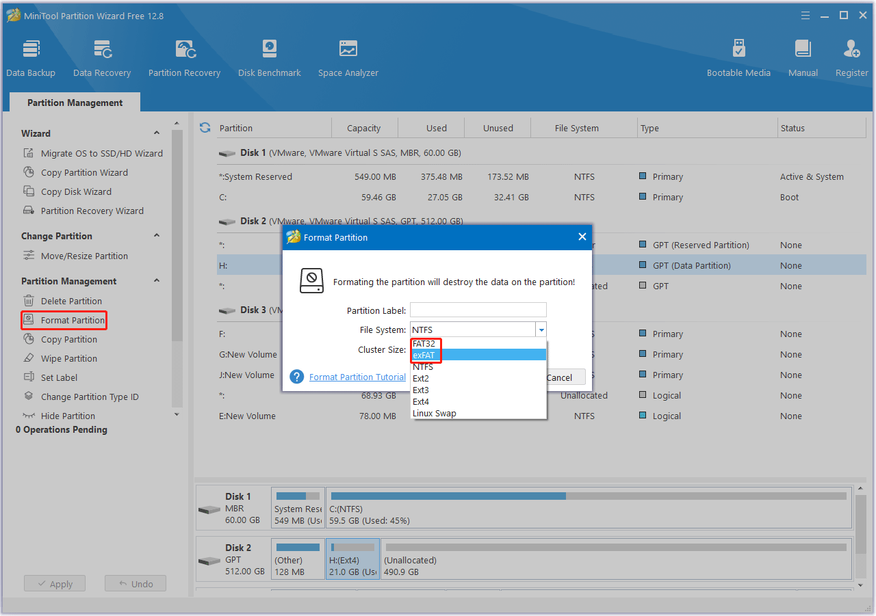
Task: Open Data Recovery tool
Action: coord(102,58)
